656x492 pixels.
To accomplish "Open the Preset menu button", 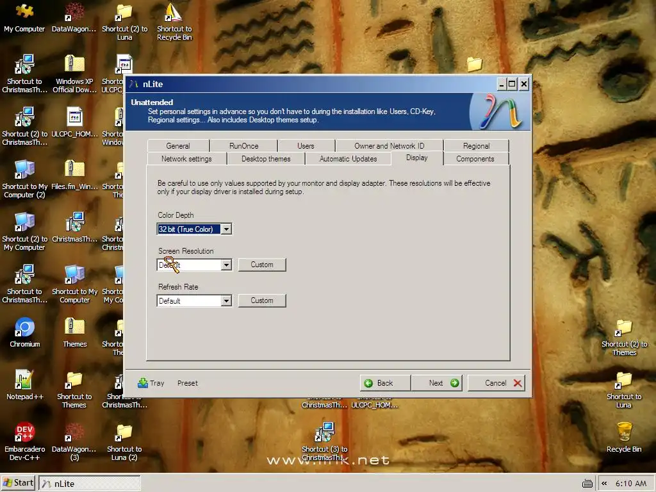I will (x=188, y=383).
